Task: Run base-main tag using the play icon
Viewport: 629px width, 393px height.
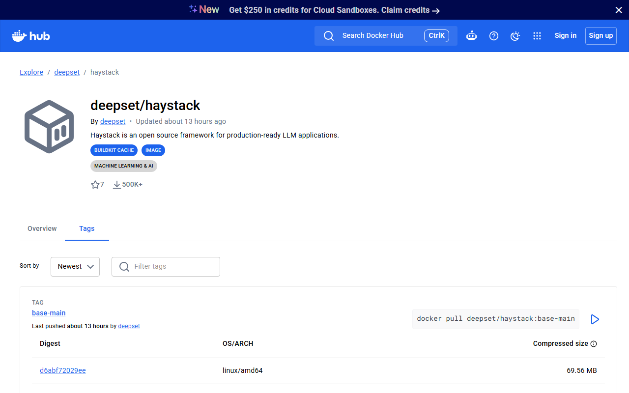Action: [595, 319]
